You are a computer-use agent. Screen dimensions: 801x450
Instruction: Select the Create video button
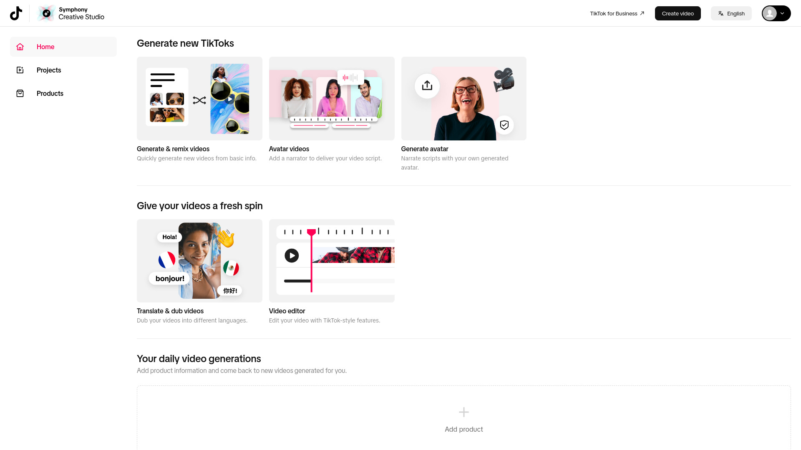click(x=678, y=13)
